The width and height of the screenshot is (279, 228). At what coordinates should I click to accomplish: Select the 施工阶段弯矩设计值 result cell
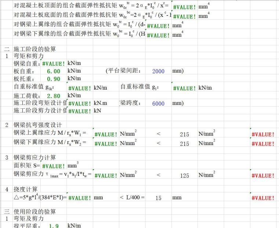80,104
